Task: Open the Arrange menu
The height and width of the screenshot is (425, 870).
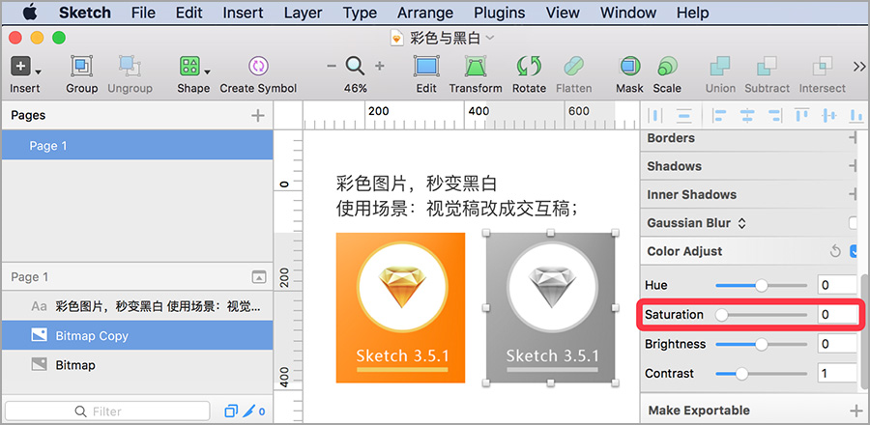Action: click(x=425, y=13)
